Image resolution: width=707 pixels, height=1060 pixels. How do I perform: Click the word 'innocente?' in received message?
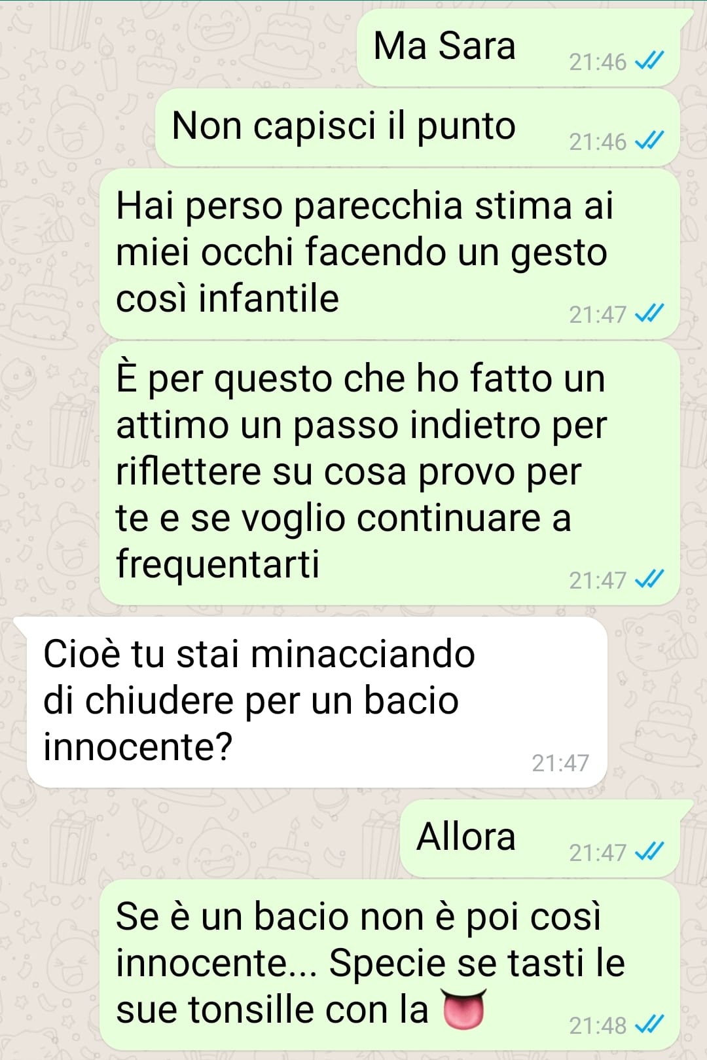pos(138,746)
